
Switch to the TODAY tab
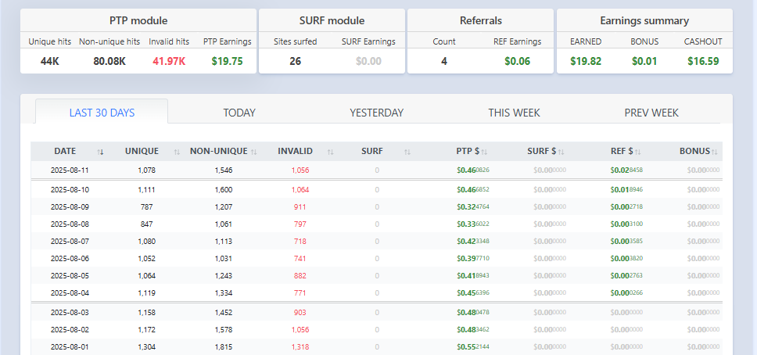239,113
